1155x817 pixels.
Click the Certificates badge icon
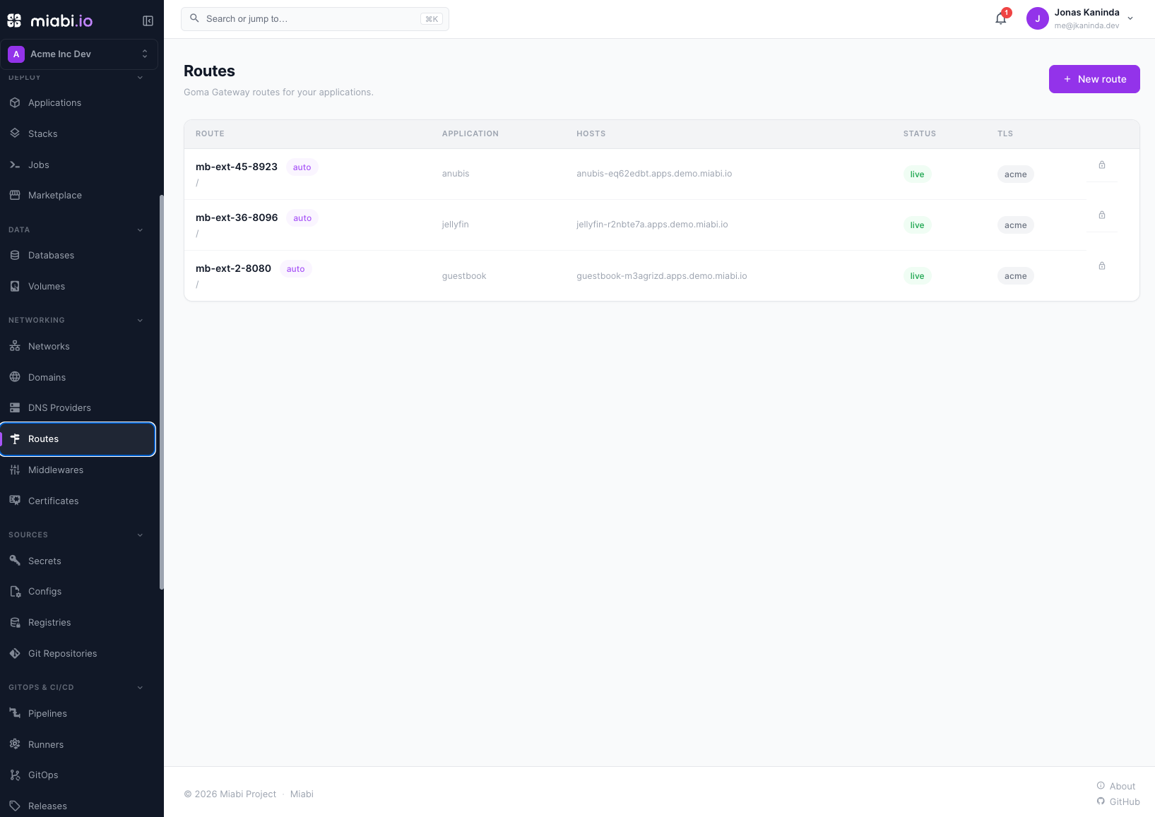tap(15, 501)
